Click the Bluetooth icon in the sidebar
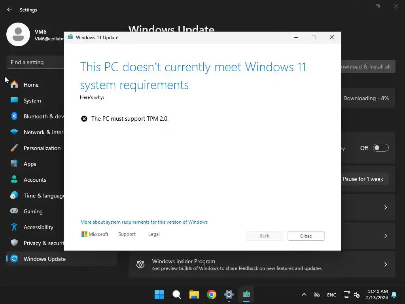Viewport: 405px width, 304px height. (14, 116)
